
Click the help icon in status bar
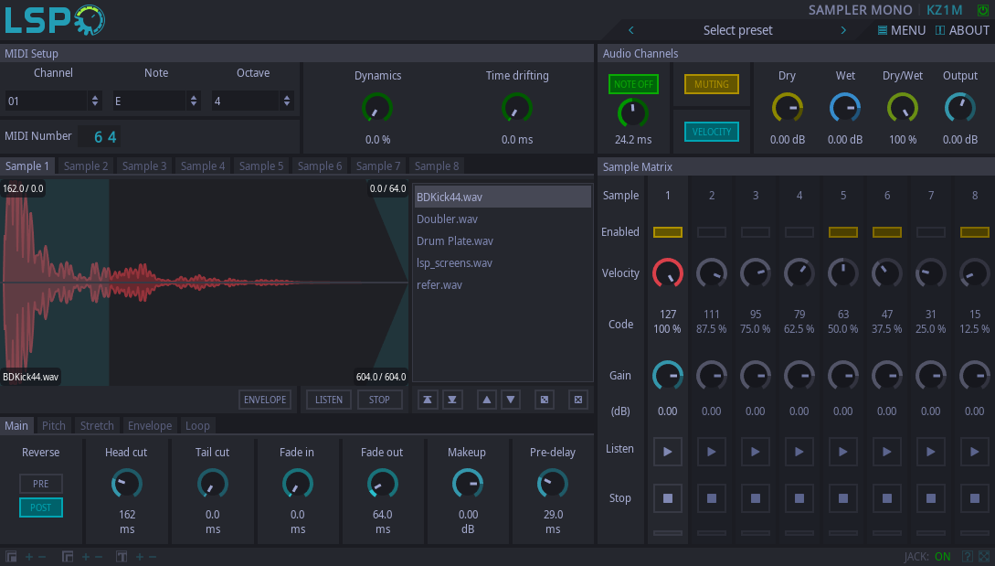click(968, 556)
